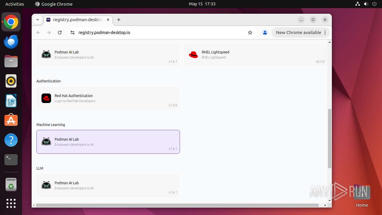382x215 pixels.
Task: View site information icon in address bar
Action: pos(72,33)
